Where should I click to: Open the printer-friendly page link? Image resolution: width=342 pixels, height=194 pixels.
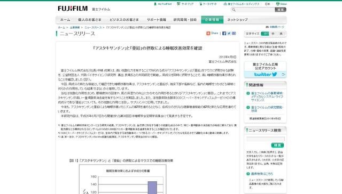click(x=275, y=27)
